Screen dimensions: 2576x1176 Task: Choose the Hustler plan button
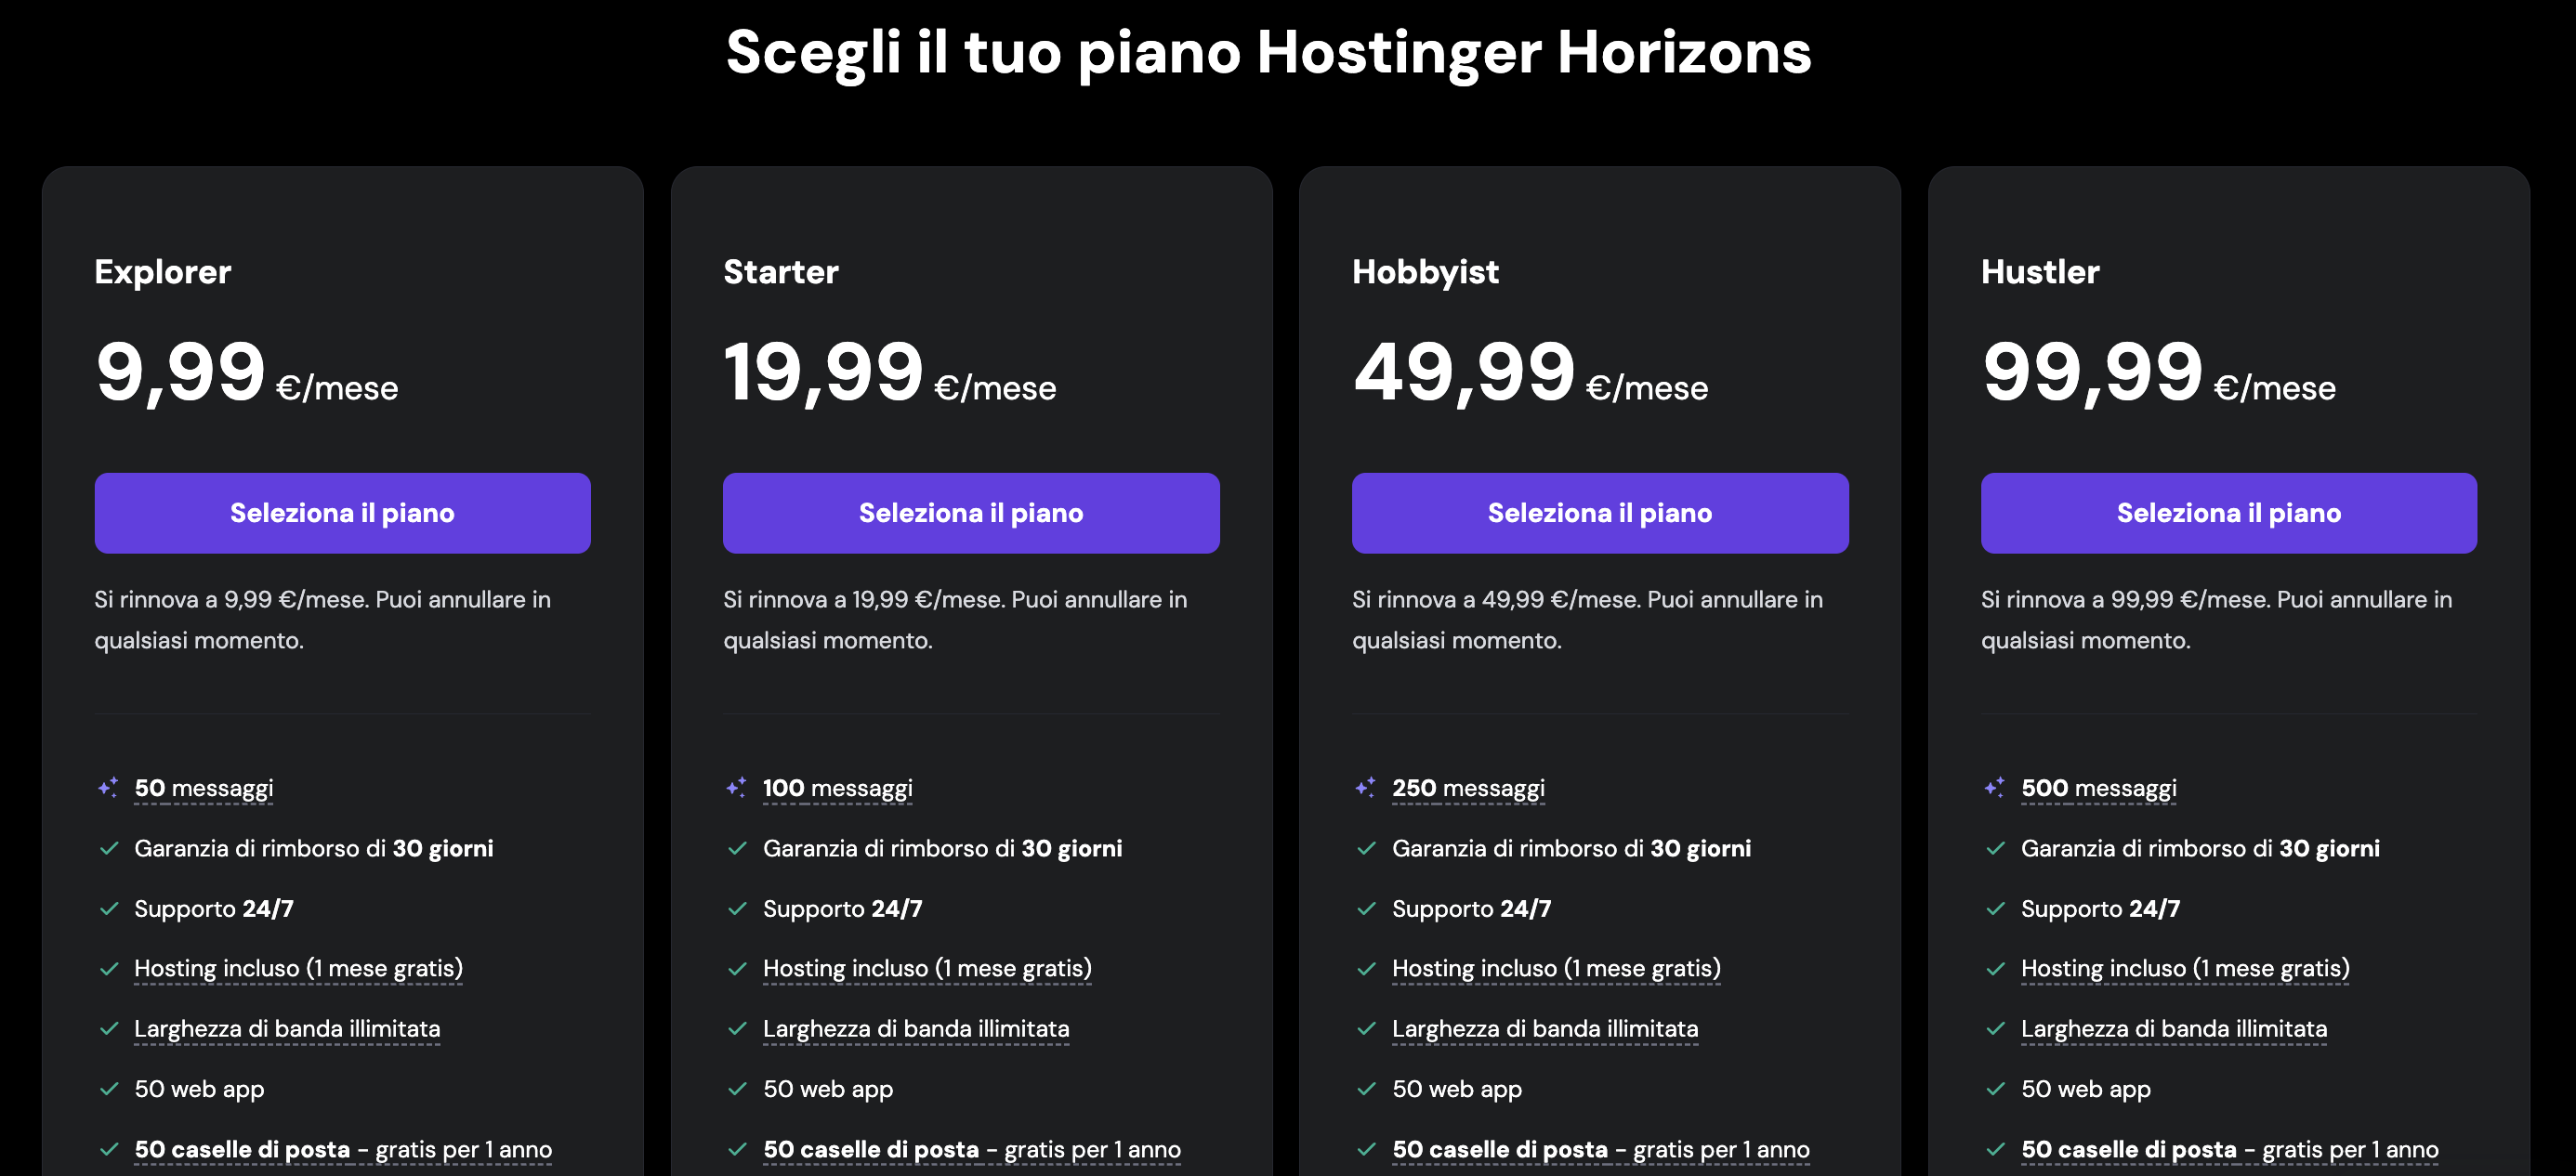2228,513
